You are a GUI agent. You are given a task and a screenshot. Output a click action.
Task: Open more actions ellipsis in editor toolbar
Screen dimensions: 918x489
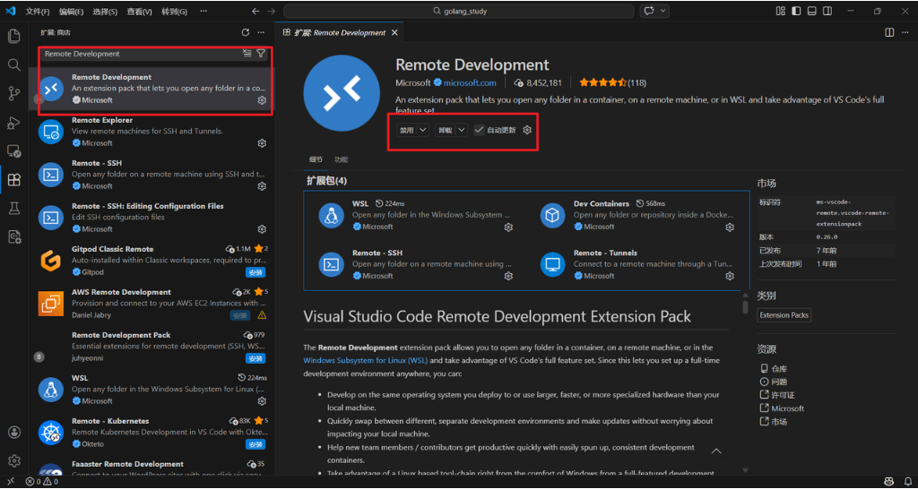click(x=905, y=33)
